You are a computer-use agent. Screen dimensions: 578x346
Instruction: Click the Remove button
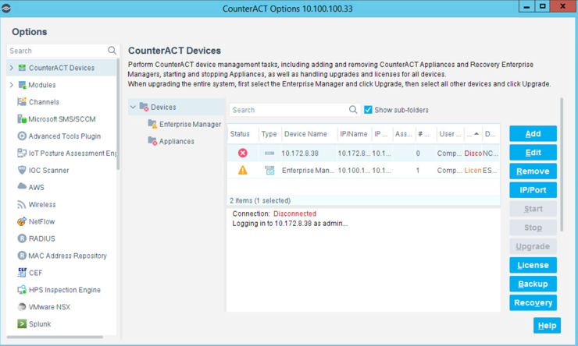pos(533,171)
